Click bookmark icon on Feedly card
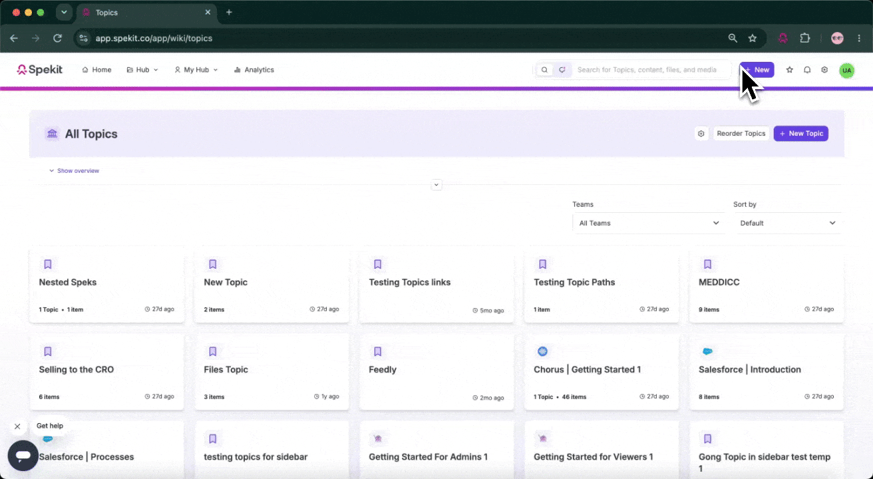873x479 pixels. (x=378, y=351)
